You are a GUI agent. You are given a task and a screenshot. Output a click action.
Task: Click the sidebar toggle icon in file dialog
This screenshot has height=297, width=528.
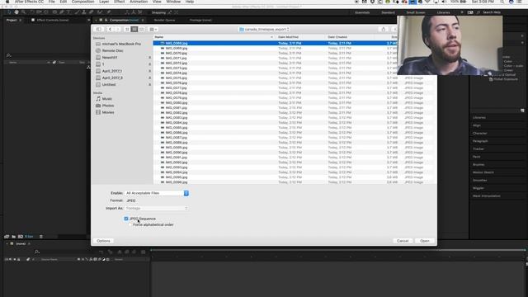pyautogui.click(x=99, y=30)
